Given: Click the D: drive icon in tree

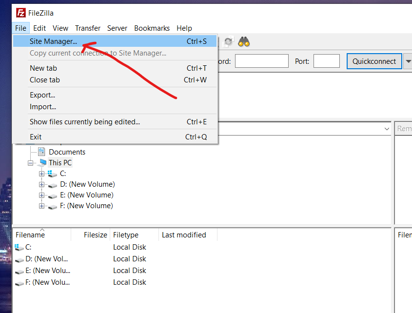Looking at the screenshot, I should click(53, 185).
